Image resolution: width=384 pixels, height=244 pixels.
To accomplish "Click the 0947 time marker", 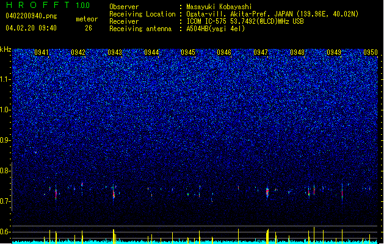I will (261, 52).
